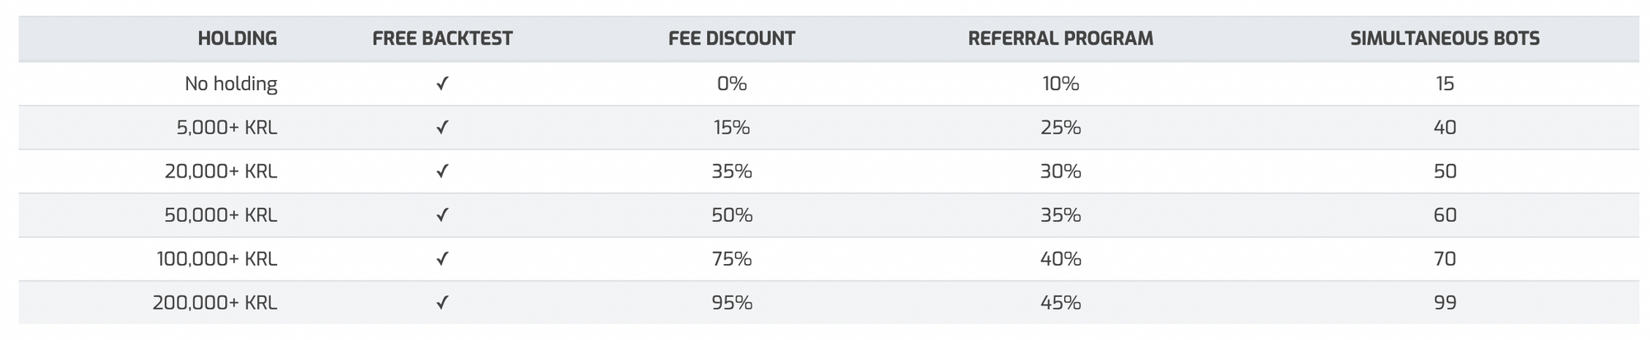
Task: Click the 45% referral program cell
Action: tap(1061, 303)
